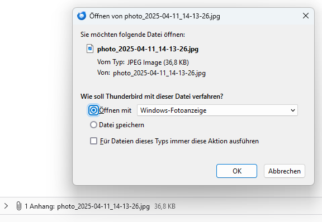Screen dimensions: 322x222
Task: Enable 'Für Dateien dieses Typs immer diese Aktion ausführen'
Action: point(93,141)
